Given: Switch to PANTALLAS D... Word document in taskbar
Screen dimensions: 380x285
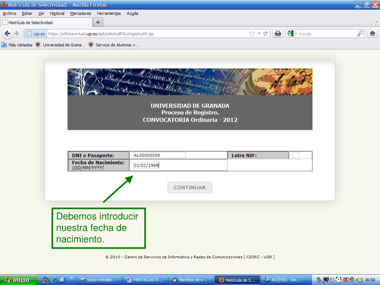Looking at the screenshot, I should tap(145, 280).
